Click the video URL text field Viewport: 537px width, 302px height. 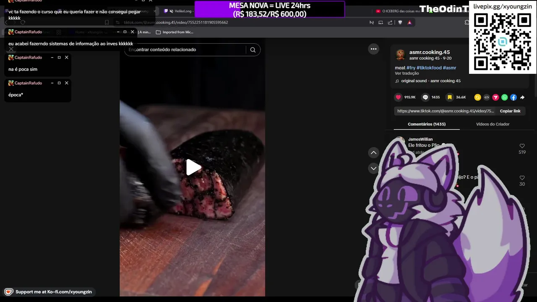(446, 111)
